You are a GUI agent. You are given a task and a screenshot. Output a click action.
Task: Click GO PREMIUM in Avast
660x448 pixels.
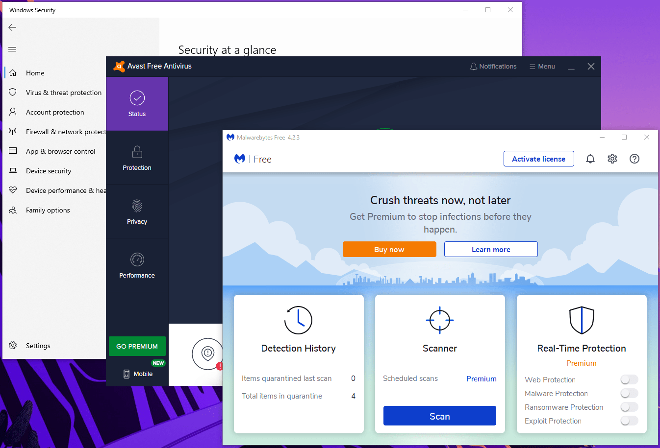tap(137, 346)
